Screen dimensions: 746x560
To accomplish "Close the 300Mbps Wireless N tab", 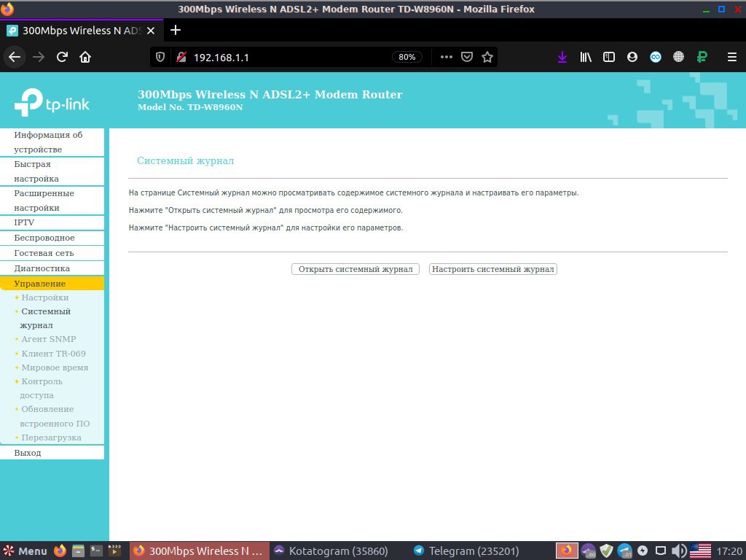I will point(151,31).
